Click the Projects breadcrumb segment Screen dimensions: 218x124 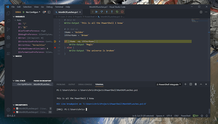[78, 17]
